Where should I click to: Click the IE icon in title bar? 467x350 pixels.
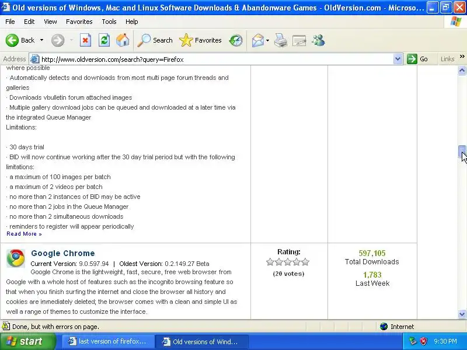(x=6, y=6)
